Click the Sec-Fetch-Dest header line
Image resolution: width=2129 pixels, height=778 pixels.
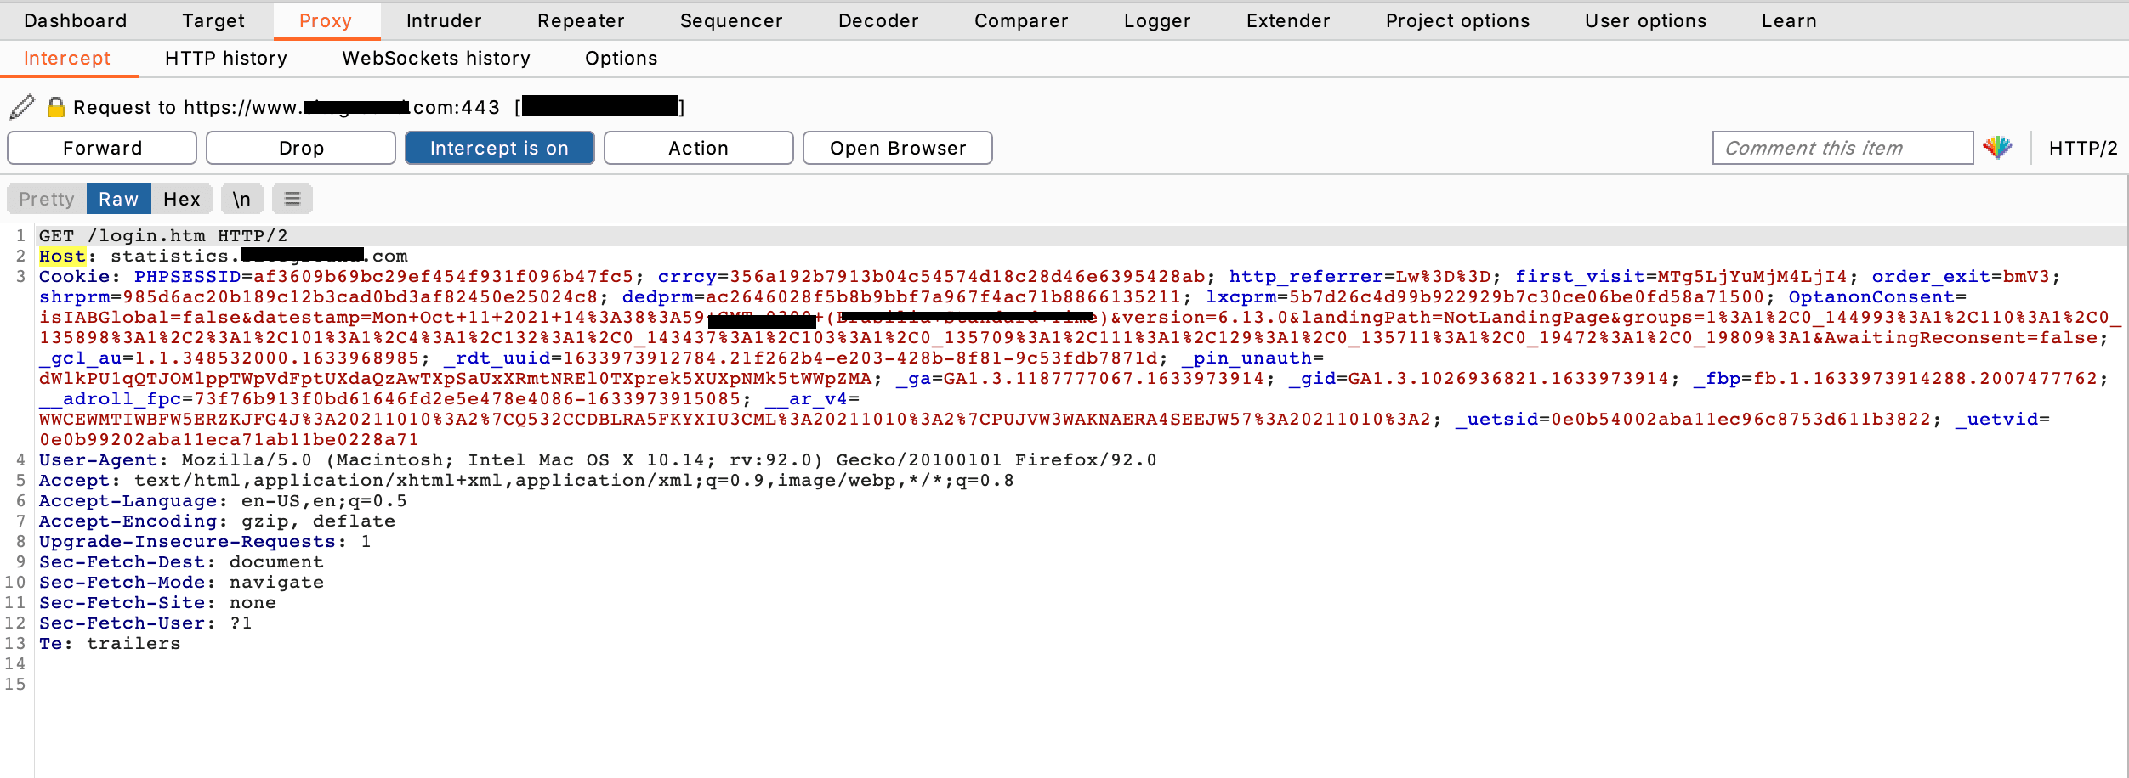tap(181, 561)
